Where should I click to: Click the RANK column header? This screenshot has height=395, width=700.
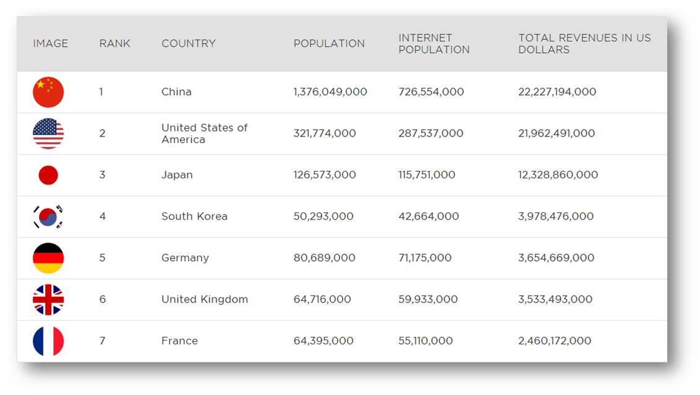(115, 44)
